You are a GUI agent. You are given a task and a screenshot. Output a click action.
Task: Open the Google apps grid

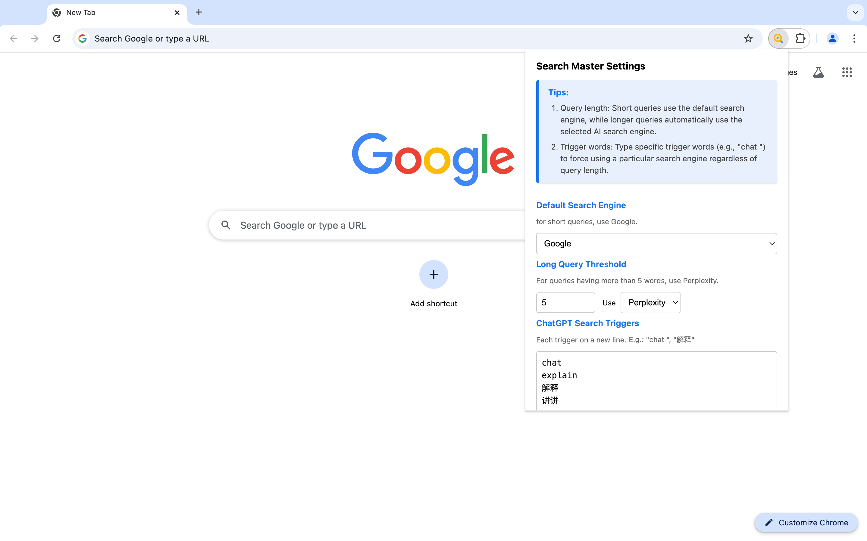[x=847, y=72]
